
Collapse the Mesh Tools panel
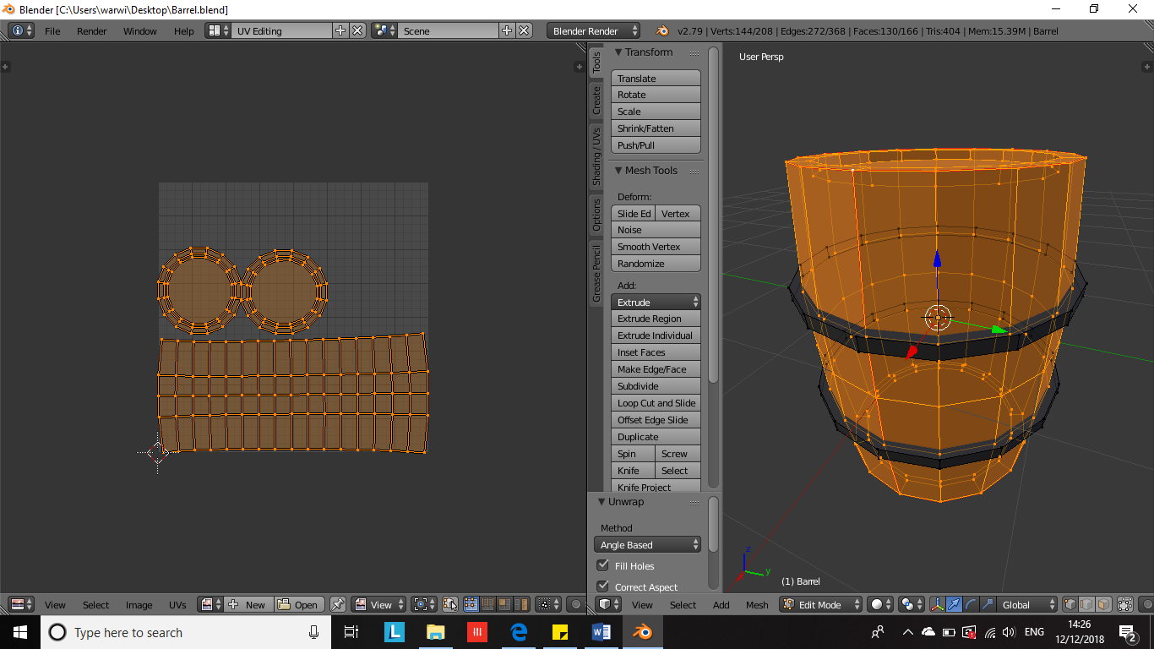pos(618,171)
